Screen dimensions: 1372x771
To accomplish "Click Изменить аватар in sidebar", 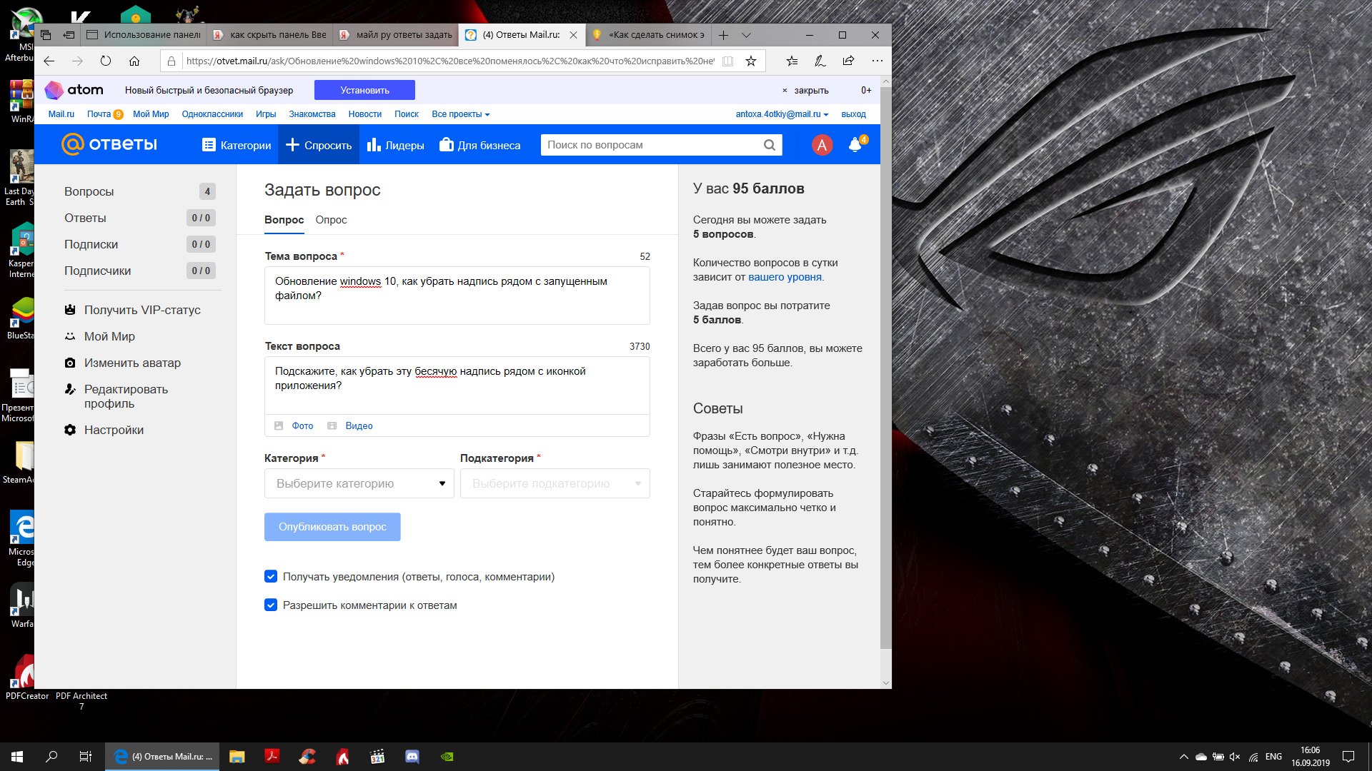I will (132, 363).
